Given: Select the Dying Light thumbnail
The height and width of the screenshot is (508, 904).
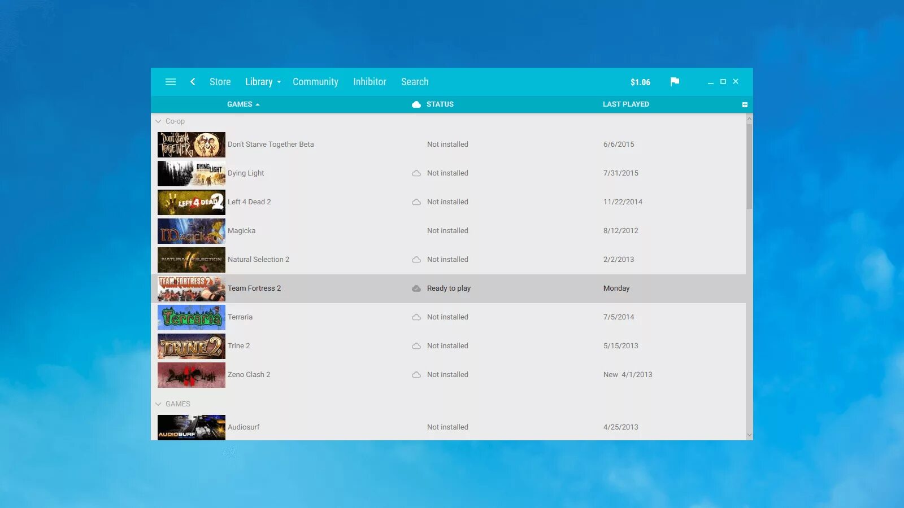Looking at the screenshot, I should (x=192, y=173).
